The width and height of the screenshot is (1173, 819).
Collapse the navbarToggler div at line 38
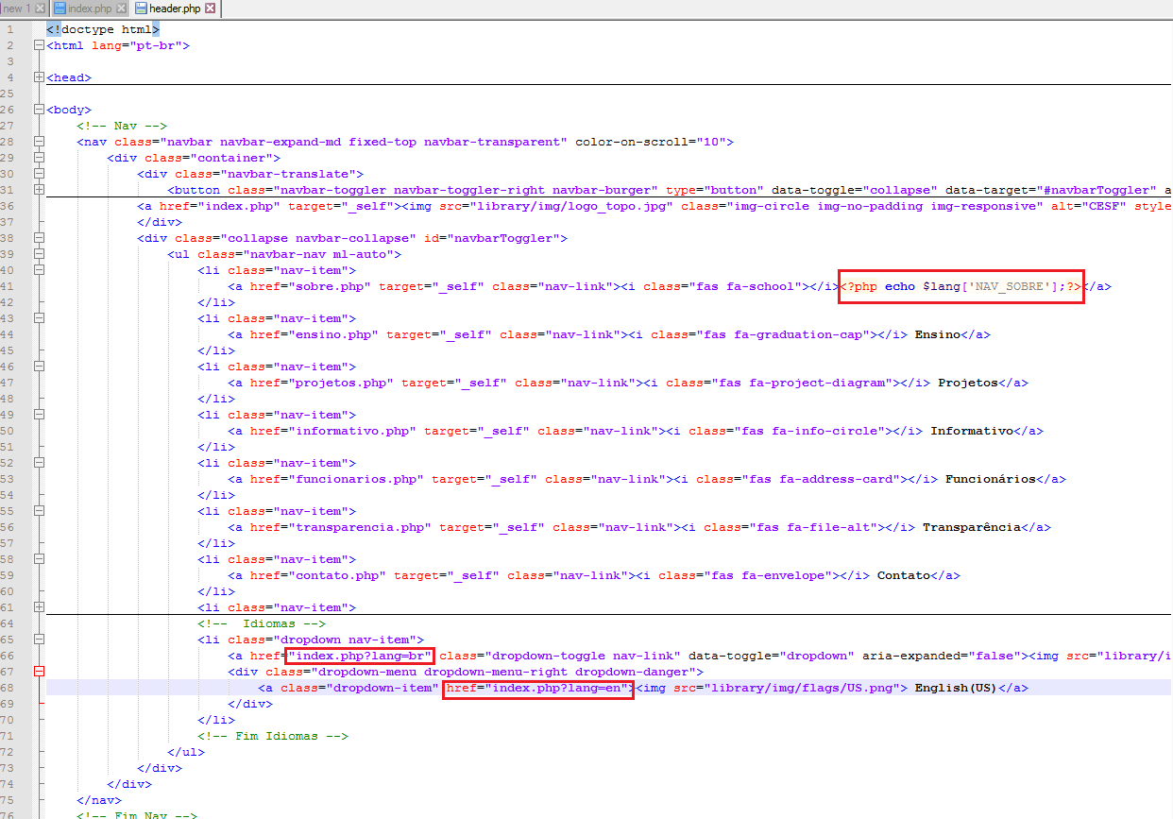(38, 238)
